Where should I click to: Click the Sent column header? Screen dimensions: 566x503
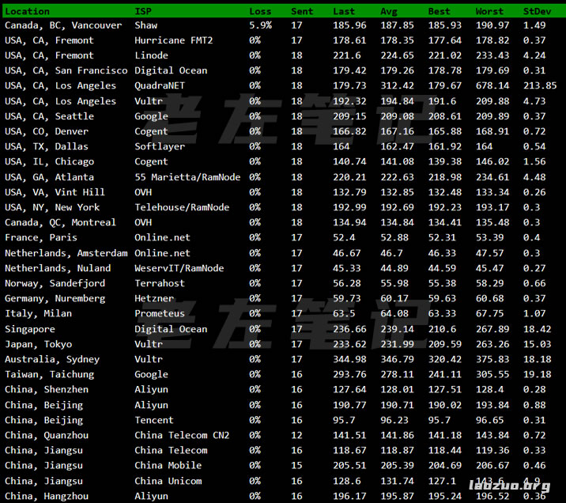pyautogui.click(x=302, y=12)
